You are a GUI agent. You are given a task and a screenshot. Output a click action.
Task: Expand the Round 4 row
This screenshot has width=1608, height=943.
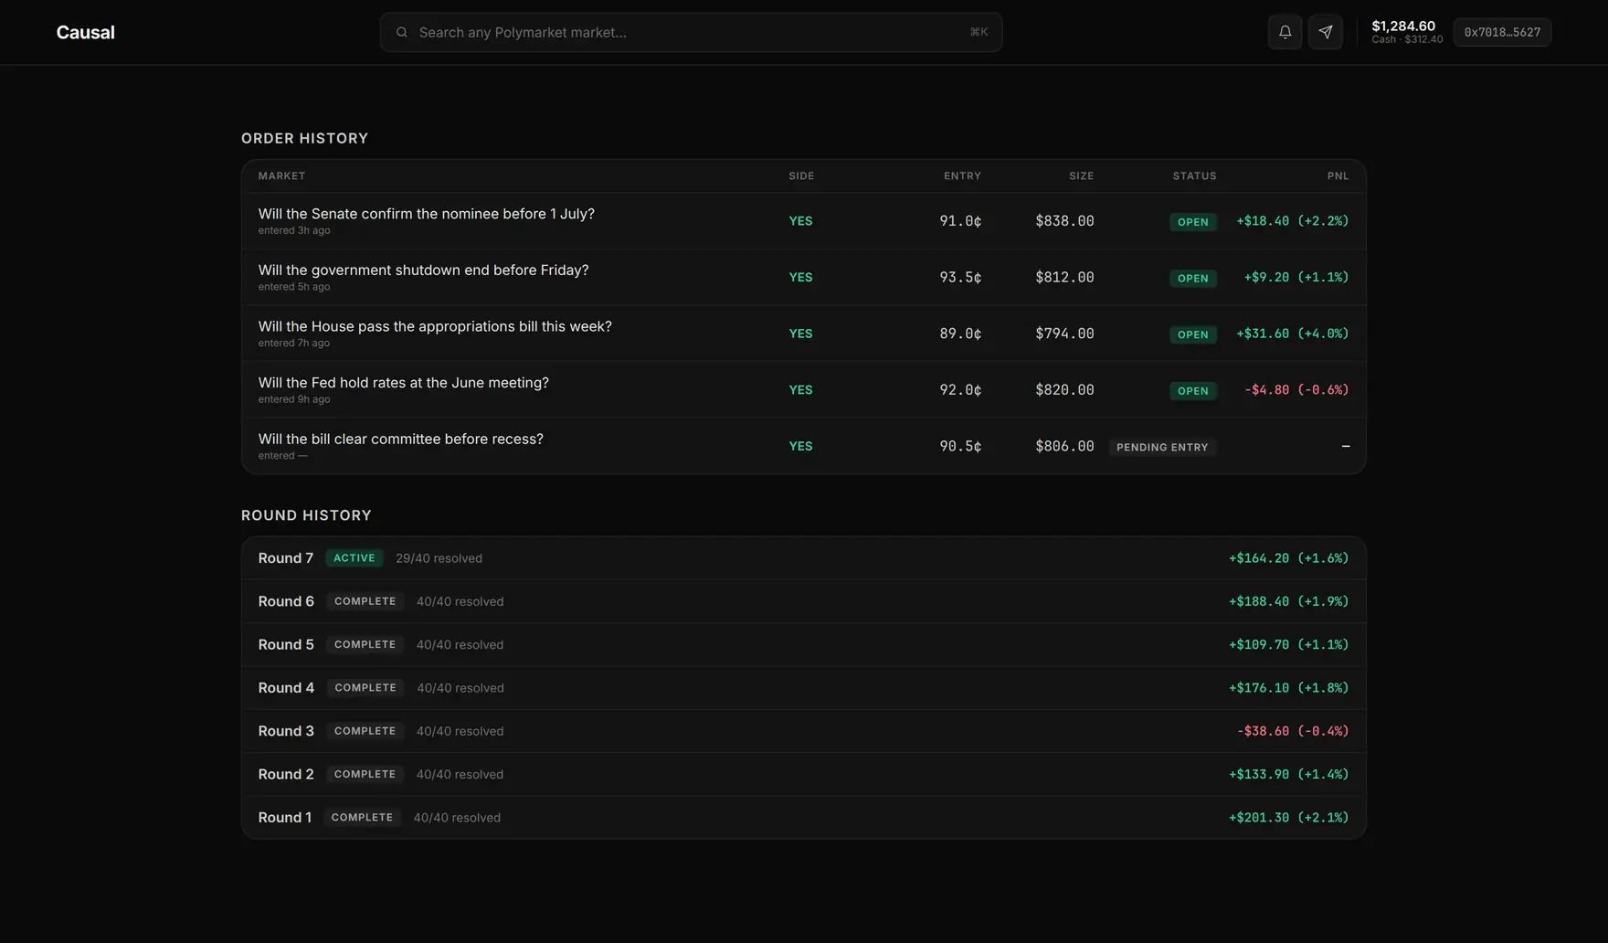[x=804, y=688]
